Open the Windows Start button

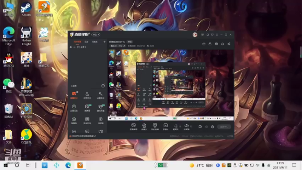coord(6,165)
